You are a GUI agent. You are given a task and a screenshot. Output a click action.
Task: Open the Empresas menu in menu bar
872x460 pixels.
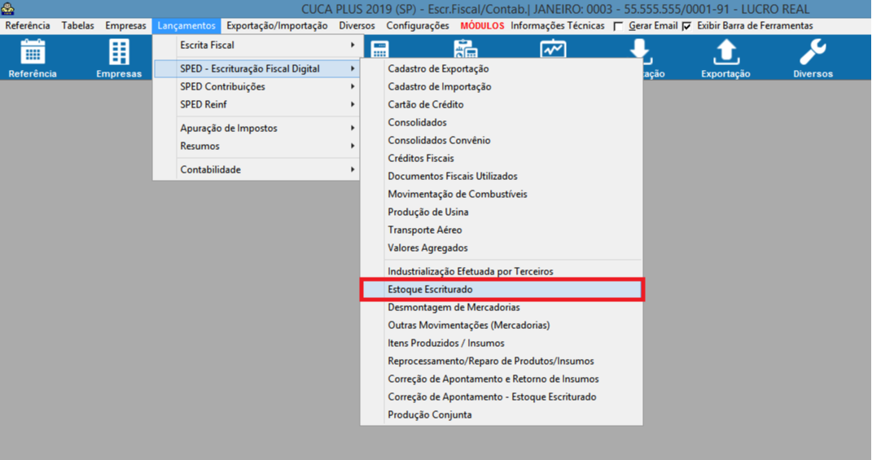coord(125,25)
